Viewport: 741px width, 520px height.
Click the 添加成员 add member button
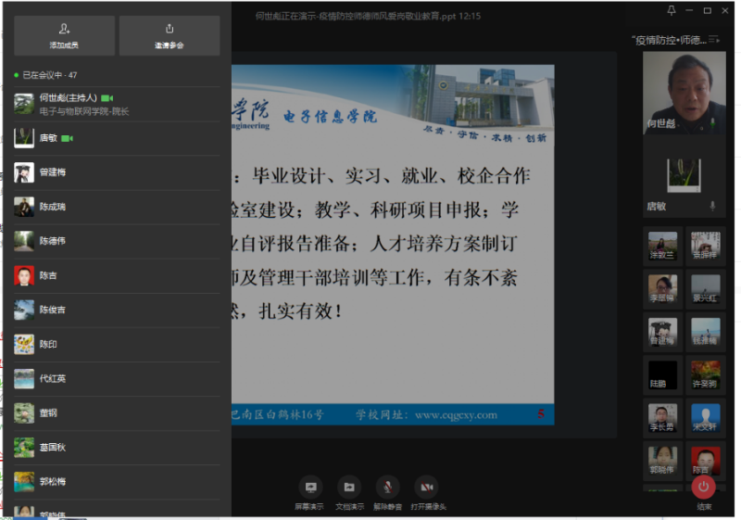click(x=64, y=35)
